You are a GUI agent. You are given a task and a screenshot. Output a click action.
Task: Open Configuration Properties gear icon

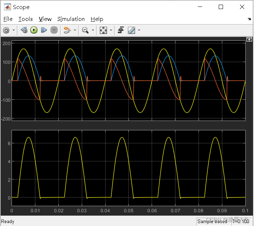6,30
